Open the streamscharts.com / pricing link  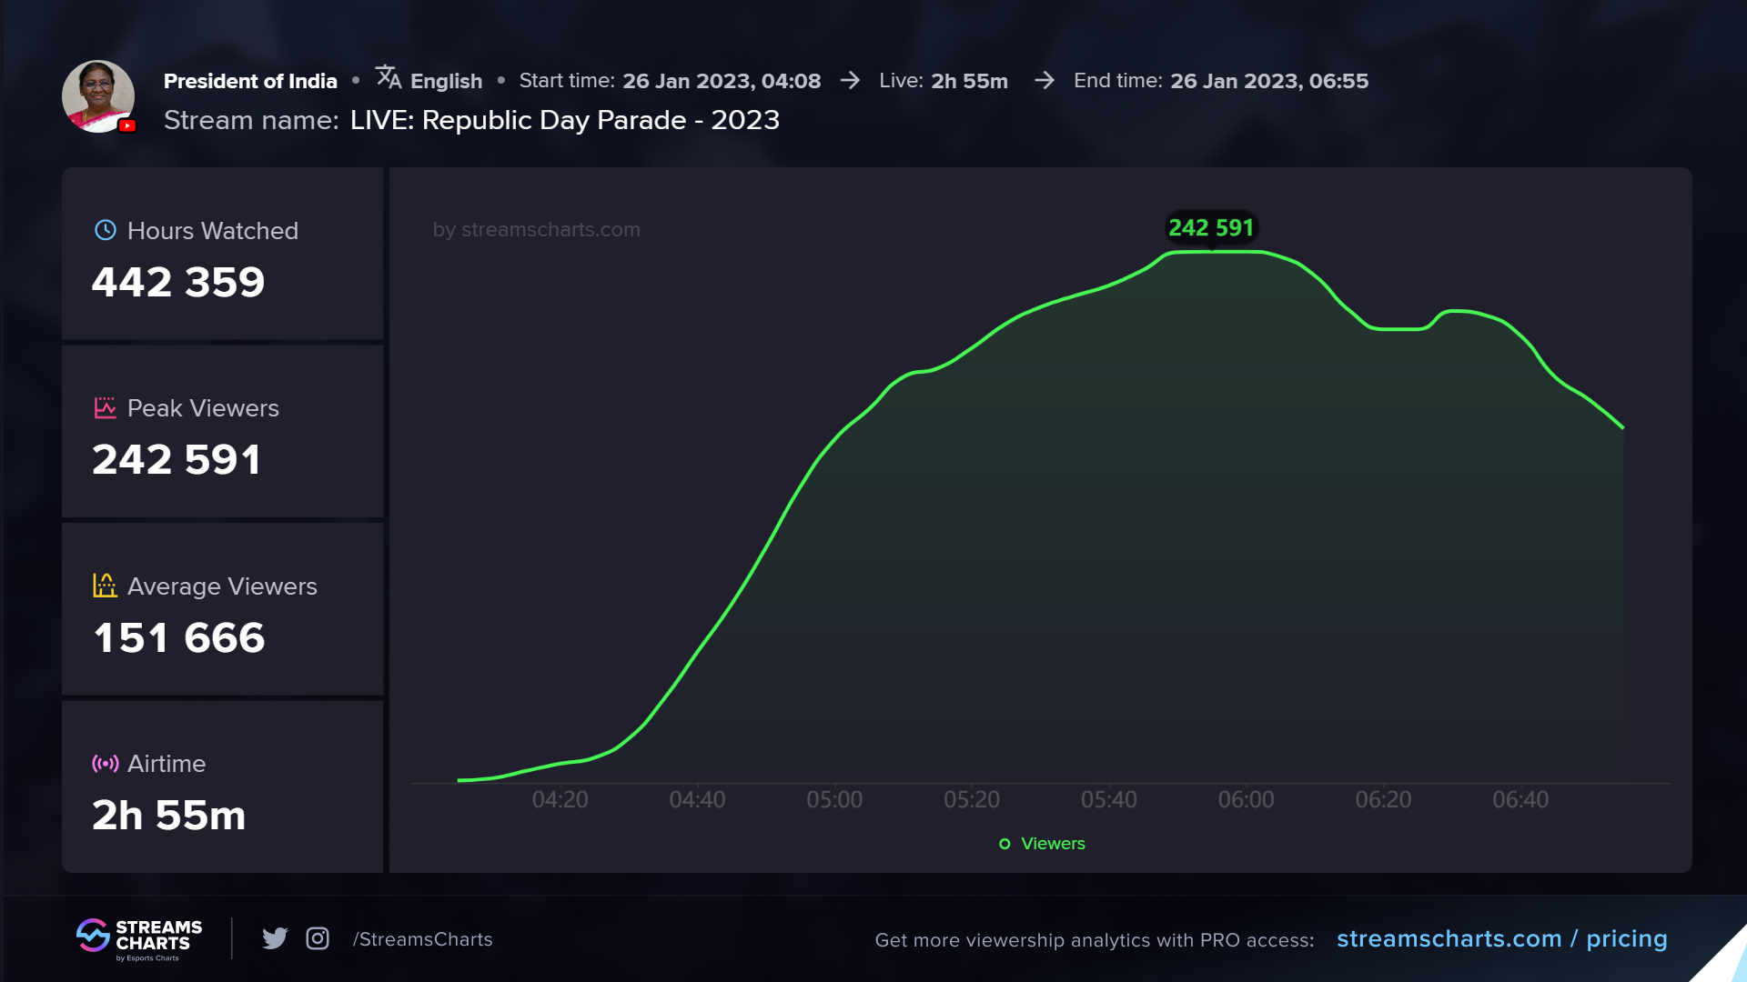tap(1501, 938)
